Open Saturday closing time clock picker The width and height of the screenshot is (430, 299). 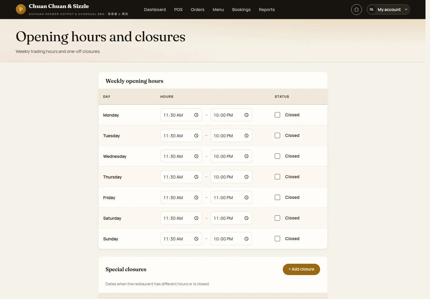pos(246,218)
